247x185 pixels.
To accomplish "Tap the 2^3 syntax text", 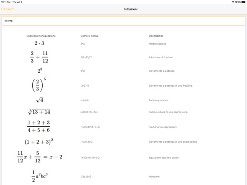I will tap(83, 71).
